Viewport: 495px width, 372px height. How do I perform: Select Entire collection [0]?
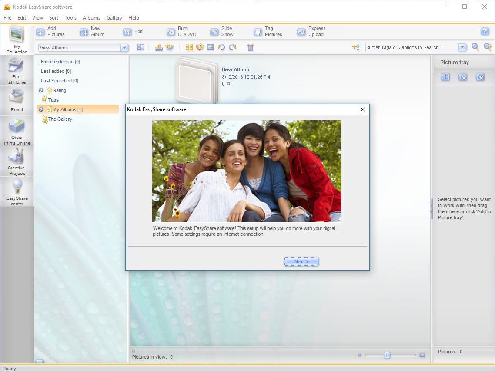tap(60, 62)
